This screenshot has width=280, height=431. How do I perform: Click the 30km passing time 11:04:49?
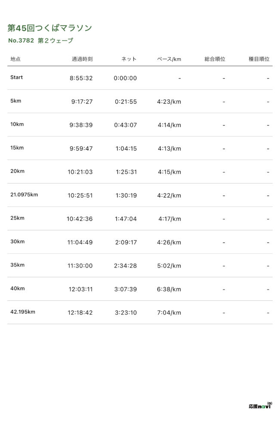pyautogui.click(x=80, y=242)
